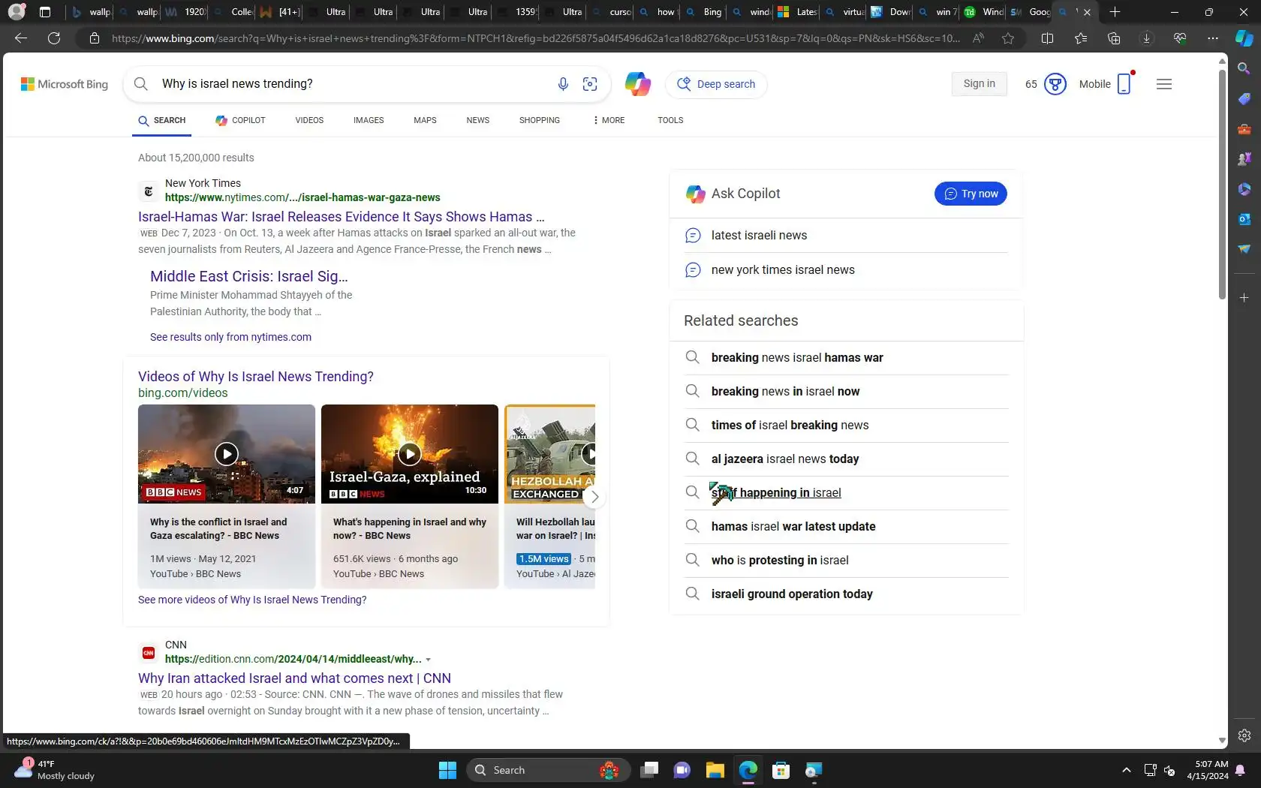Play the Israel-Gaza, explained video thumbnail

pyautogui.click(x=410, y=454)
